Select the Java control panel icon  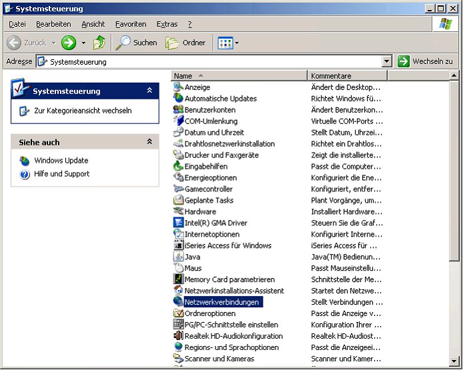coord(178,257)
